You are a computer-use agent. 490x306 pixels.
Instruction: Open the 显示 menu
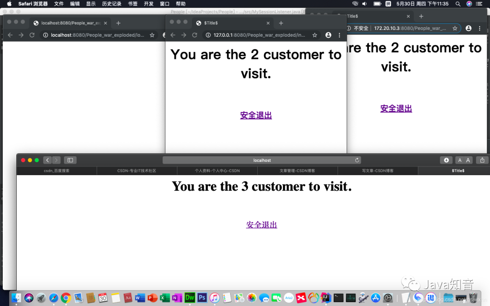pos(91,4)
